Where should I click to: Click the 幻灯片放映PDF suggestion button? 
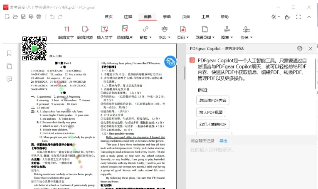[213, 124]
